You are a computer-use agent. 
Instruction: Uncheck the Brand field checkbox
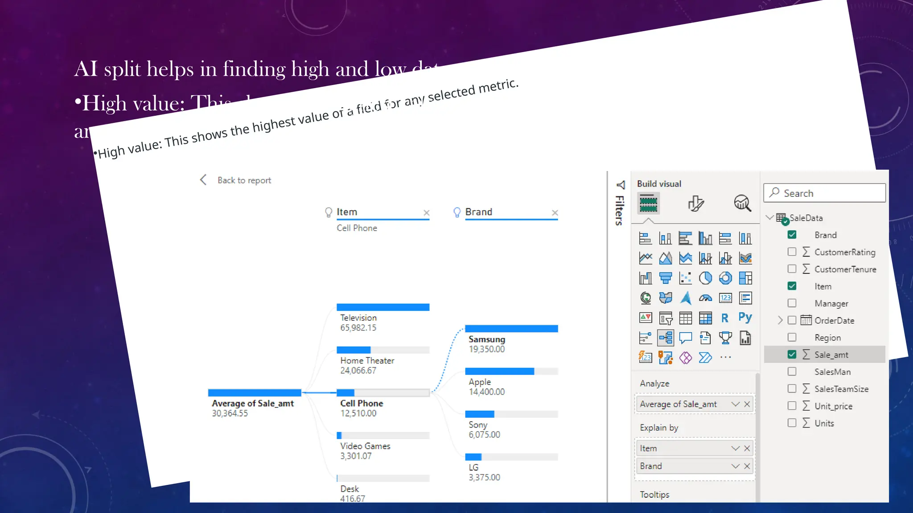point(792,235)
